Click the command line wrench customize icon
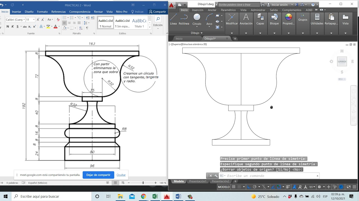The image size is (359, 201). [216, 176]
